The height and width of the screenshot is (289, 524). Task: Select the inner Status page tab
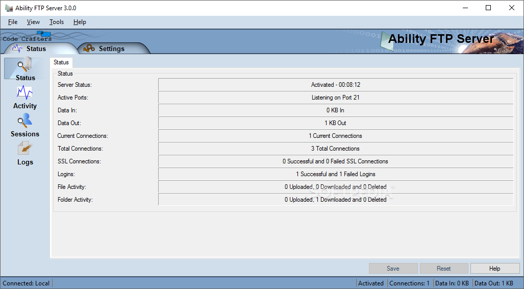point(61,62)
